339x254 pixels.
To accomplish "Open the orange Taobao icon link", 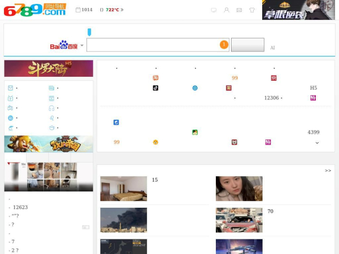I will 155,78.
